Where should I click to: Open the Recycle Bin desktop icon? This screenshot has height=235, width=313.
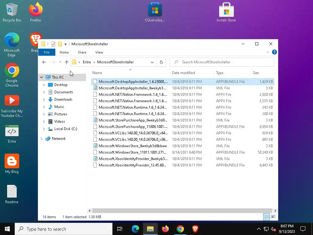[x=12, y=12]
